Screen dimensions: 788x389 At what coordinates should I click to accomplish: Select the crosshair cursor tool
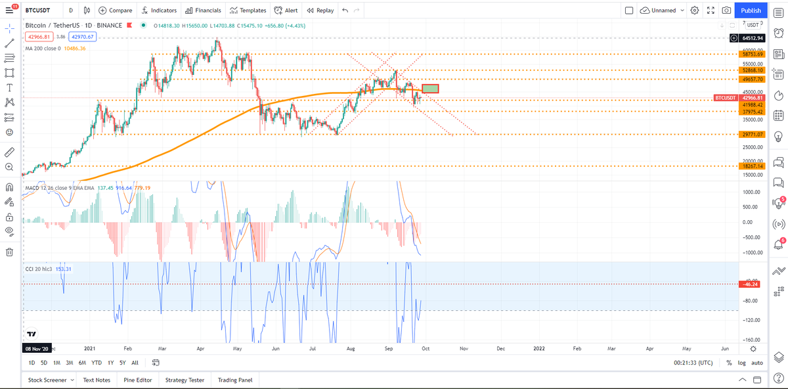pyautogui.click(x=9, y=29)
